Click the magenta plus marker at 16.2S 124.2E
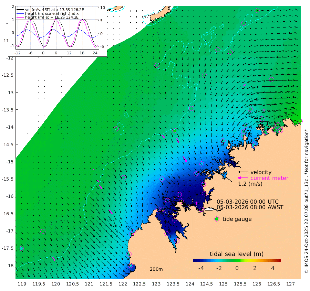The image size is (310, 291). [x=197, y=203]
